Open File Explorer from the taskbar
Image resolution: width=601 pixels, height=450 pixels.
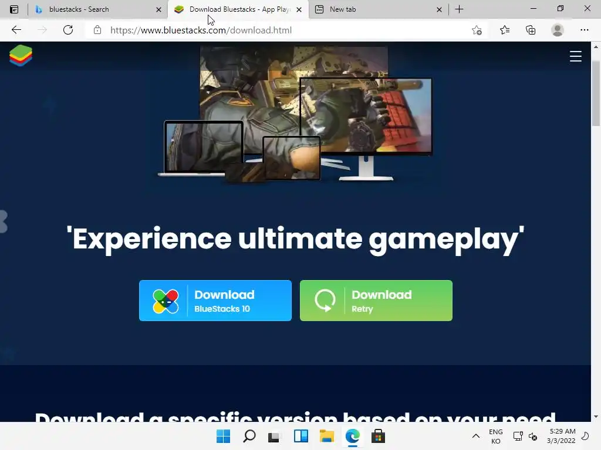click(326, 436)
